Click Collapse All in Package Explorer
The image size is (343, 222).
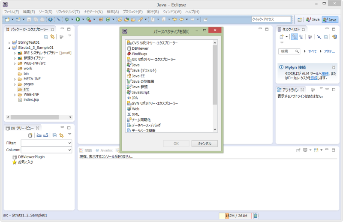46,37
